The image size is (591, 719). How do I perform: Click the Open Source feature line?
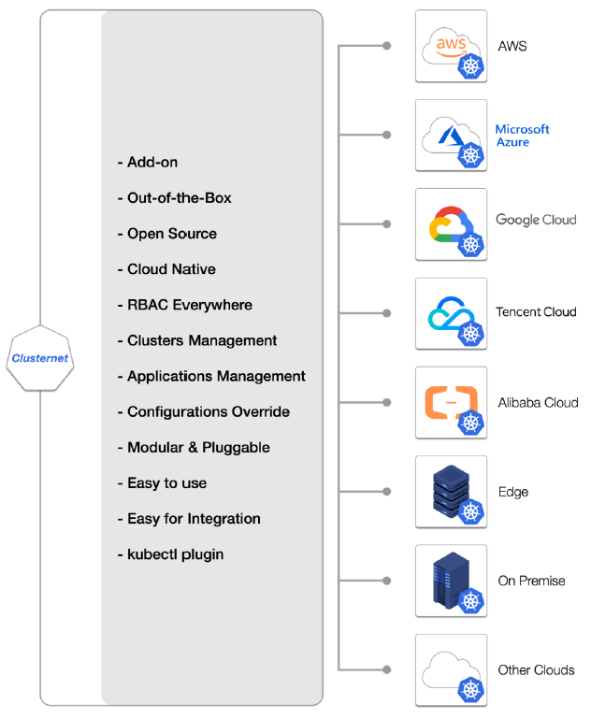(x=166, y=234)
